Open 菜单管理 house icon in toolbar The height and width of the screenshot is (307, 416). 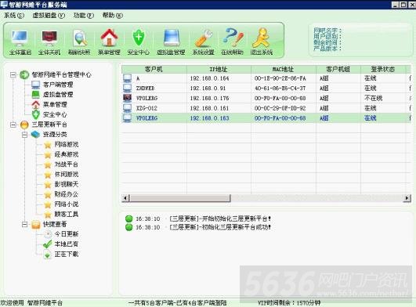(109, 42)
